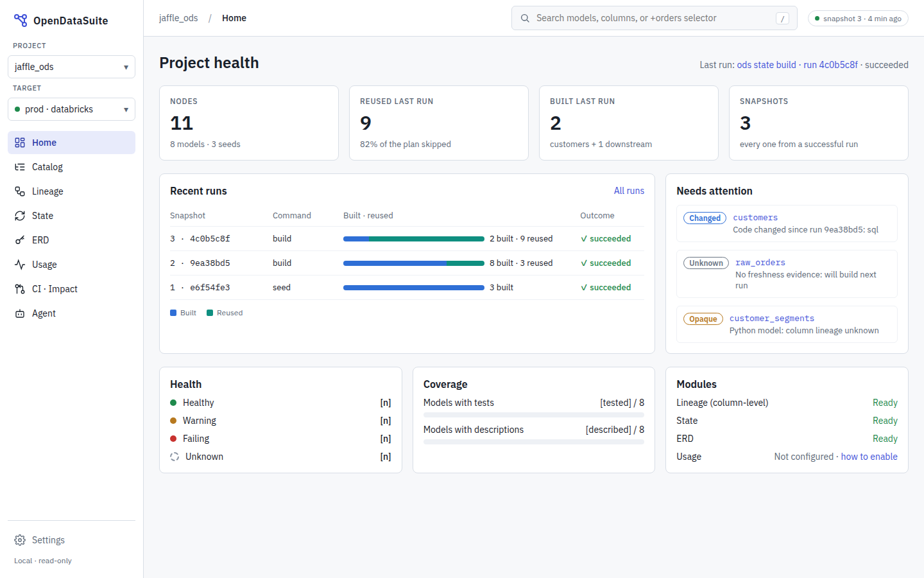The height and width of the screenshot is (578, 924).
Task: Open the prod · databricks target dropdown
Action: [71, 109]
